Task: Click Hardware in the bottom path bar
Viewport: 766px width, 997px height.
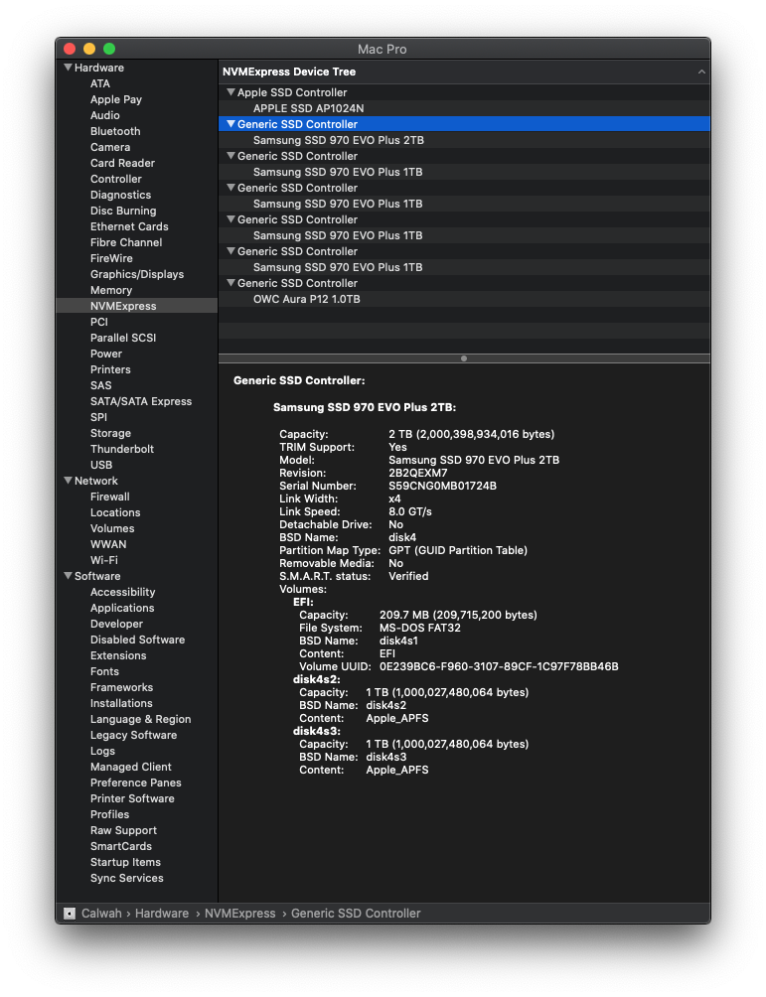Action: [x=162, y=913]
